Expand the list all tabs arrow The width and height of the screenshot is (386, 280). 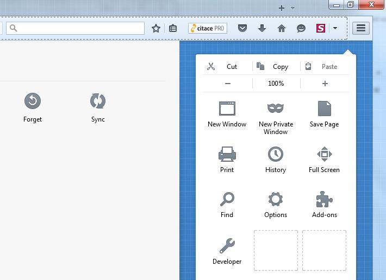pyautogui.click(x=292, y=8)
